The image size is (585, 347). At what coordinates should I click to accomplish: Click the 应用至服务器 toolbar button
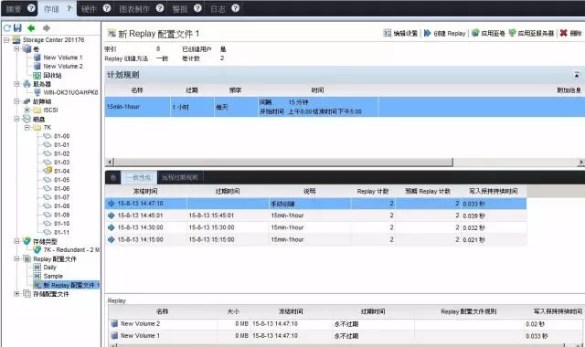point(531,33)
